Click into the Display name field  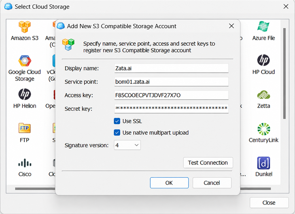(171, 68)
